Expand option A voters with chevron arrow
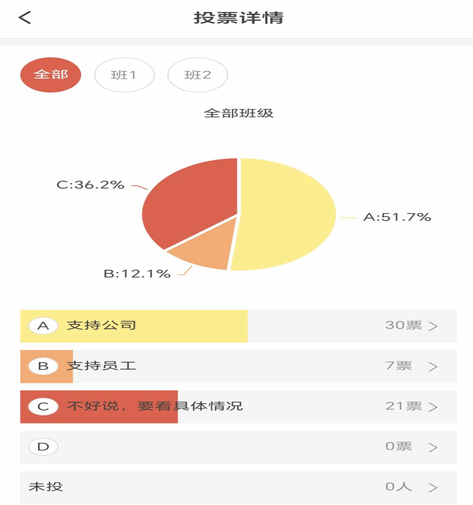473x505 pixels. 433,326
